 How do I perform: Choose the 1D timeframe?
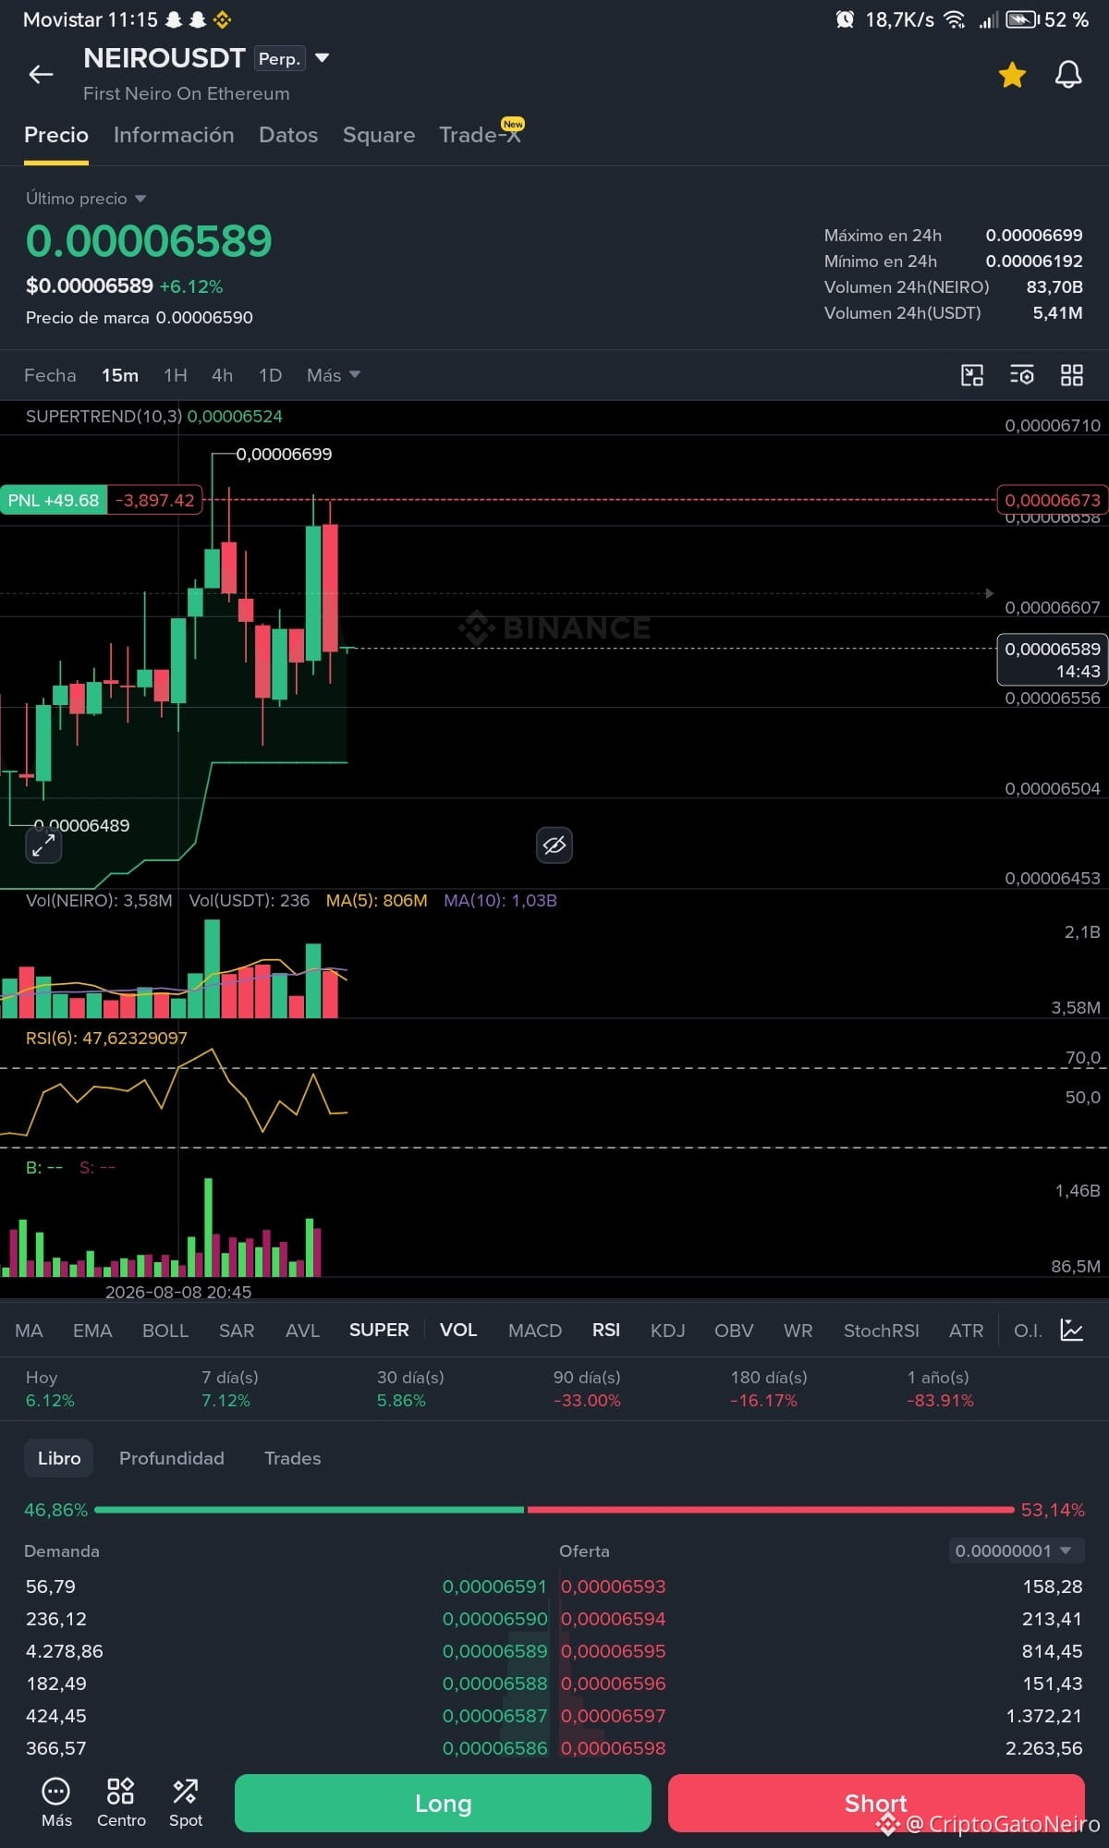(270, 375)
